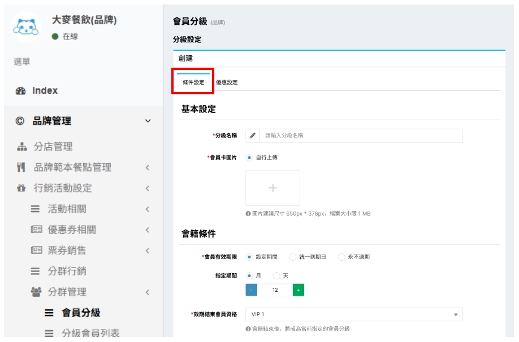Open the 條件設定 tab
519x342 pixels.
tap(193, 82)
